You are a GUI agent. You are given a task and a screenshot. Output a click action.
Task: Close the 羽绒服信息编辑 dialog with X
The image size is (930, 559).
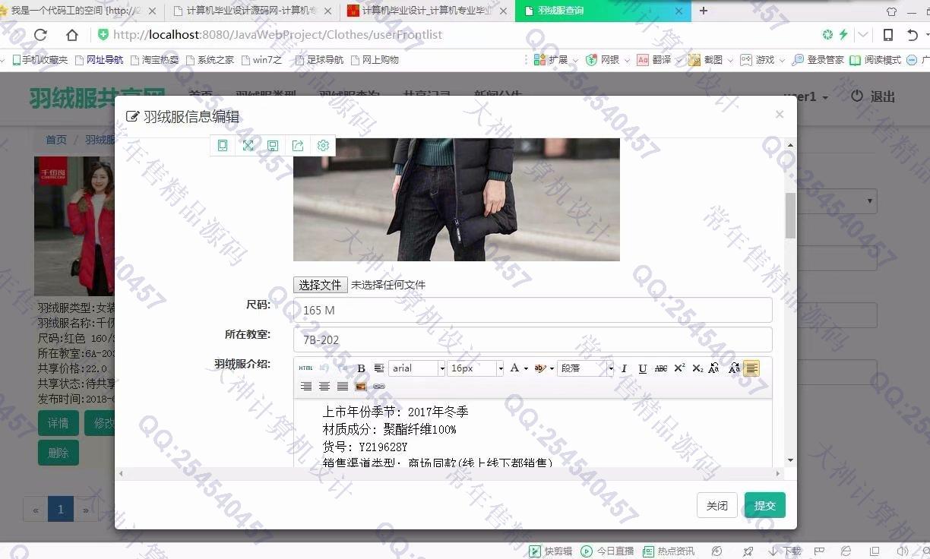(x=779, y=115)
